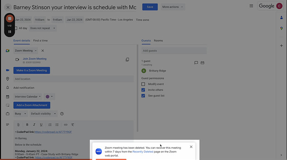The height and width of the screenshot is (160, 287).
Task: Open the first CoderPad link at the top of the description
Action: pos(53,132)
